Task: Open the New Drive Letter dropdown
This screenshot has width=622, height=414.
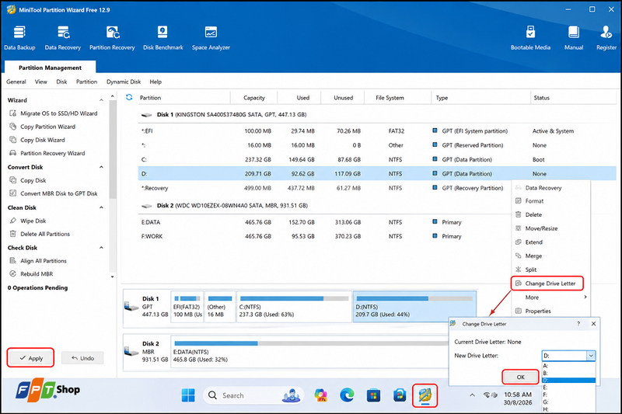Action: pos(591,356)
